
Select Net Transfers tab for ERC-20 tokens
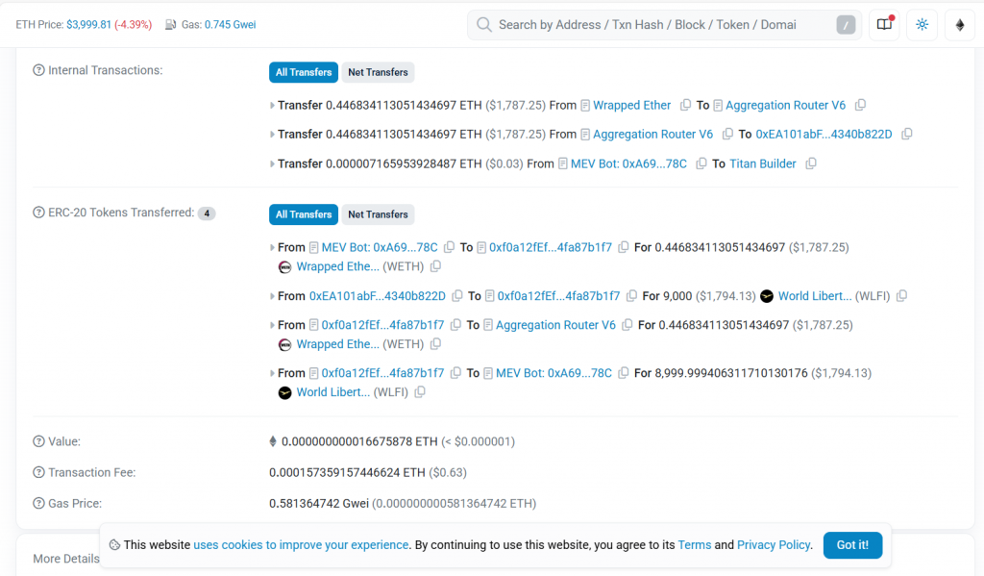click(378, 214)
